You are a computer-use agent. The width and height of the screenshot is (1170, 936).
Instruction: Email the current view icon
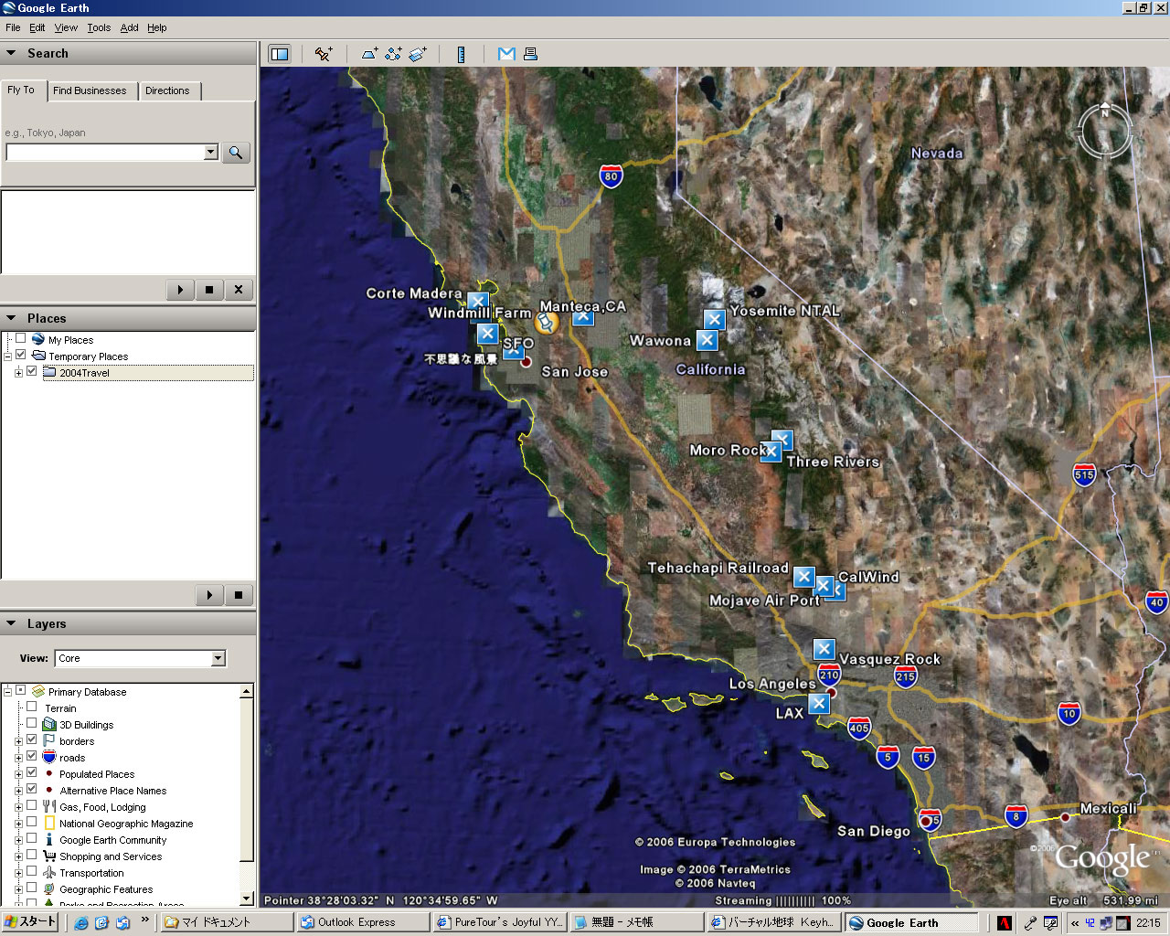506,54
